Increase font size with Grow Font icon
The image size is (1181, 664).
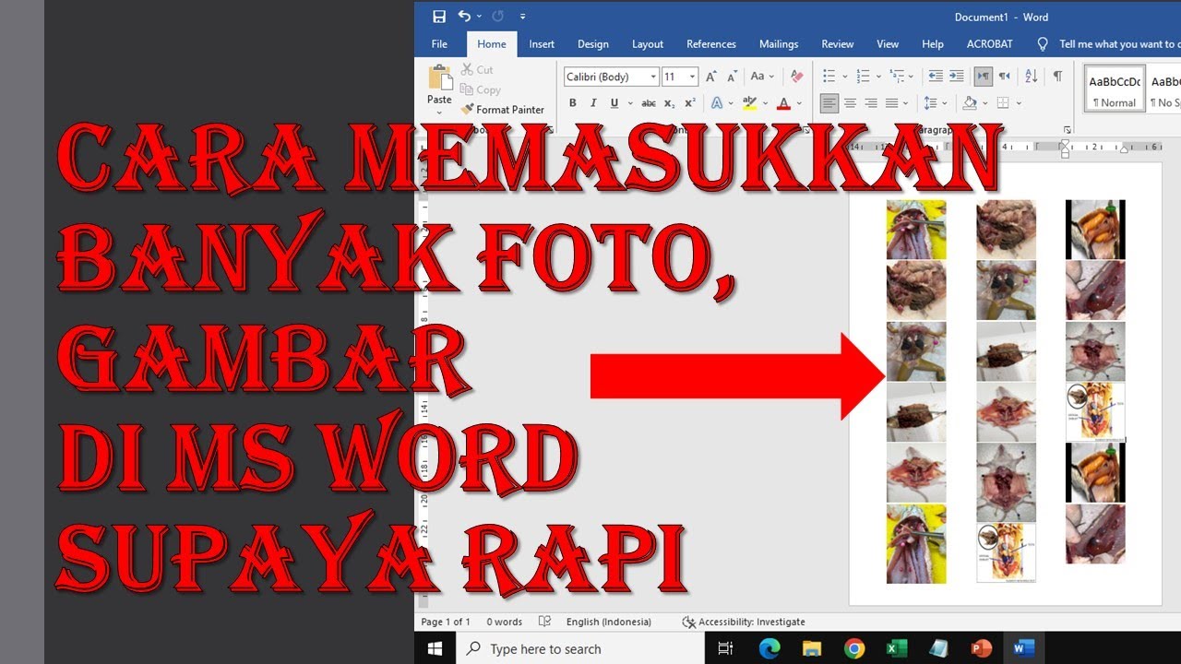pos(711,77)
